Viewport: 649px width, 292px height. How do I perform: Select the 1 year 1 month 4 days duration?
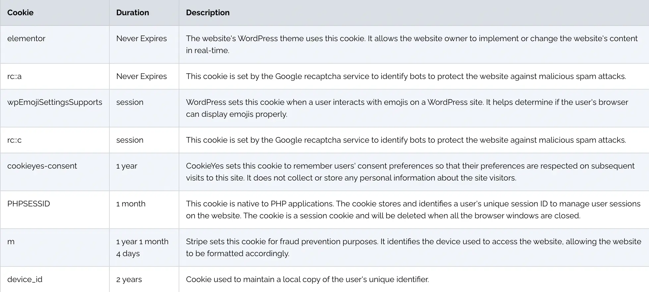point(142,248)
